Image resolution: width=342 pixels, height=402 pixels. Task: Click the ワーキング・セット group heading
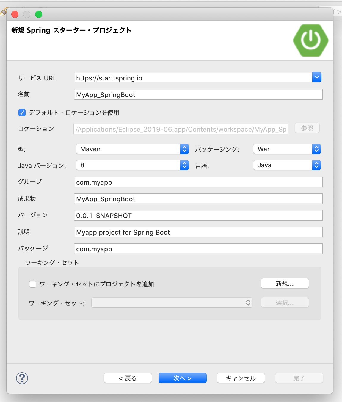52,263
